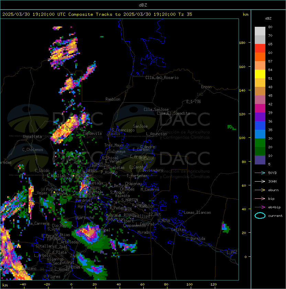Click the 'Divisadero' place label

(x=153, y=170)
